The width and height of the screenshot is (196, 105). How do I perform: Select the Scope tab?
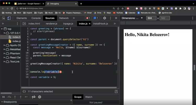coord(78,97)
